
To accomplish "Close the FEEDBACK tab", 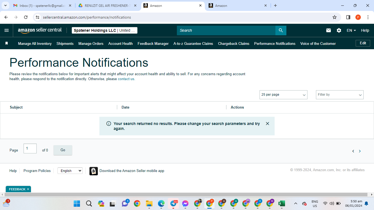I will (x=28, y=189).
